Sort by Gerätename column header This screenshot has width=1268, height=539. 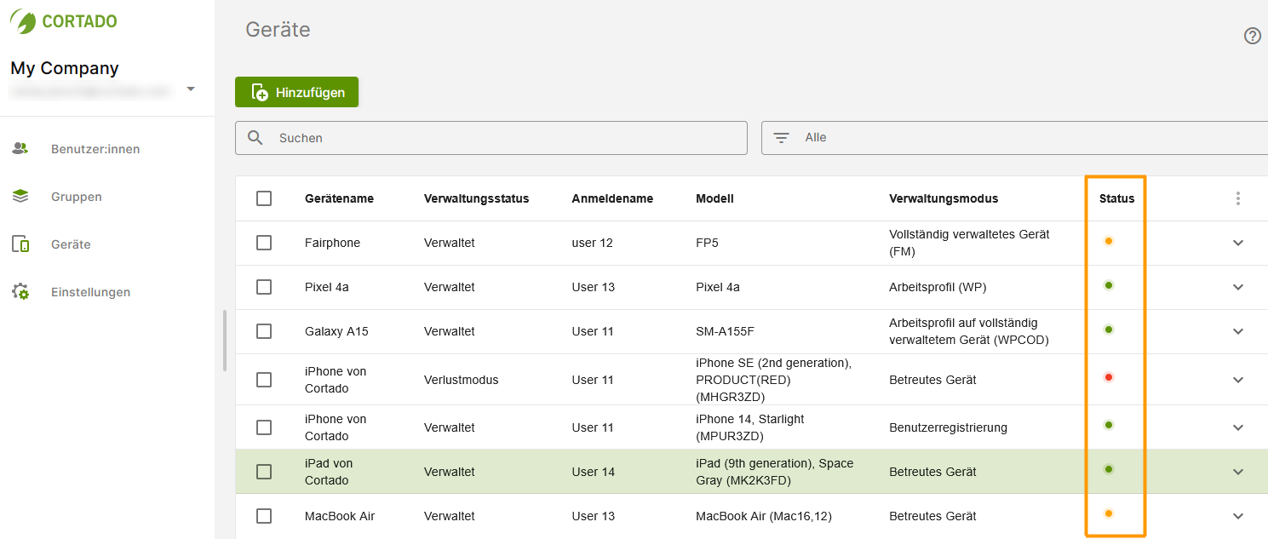(339, 198)
